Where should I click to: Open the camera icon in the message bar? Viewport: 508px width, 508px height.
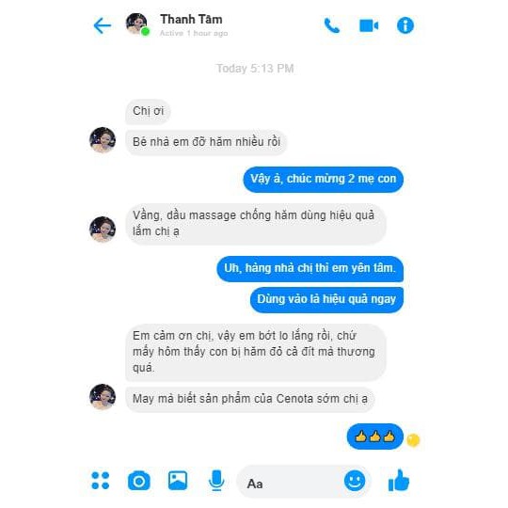(x=139, y=481)
